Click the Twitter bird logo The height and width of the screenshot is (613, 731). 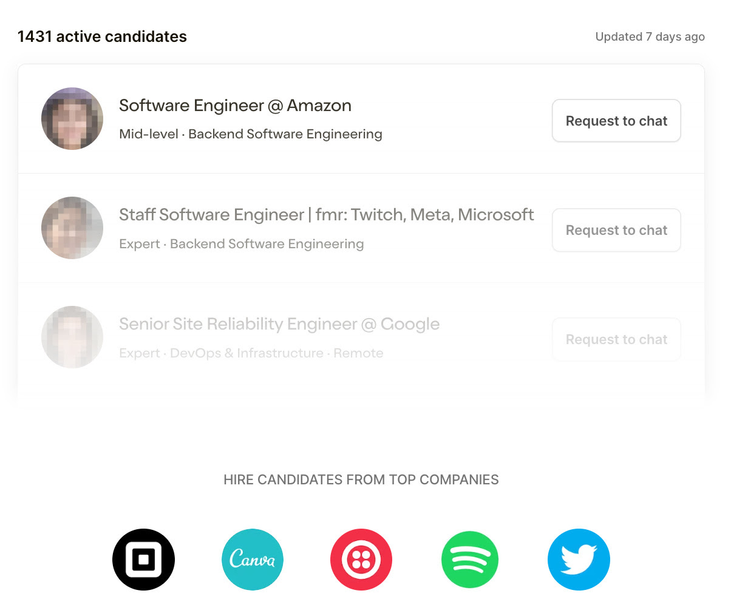tap(579, 560)
